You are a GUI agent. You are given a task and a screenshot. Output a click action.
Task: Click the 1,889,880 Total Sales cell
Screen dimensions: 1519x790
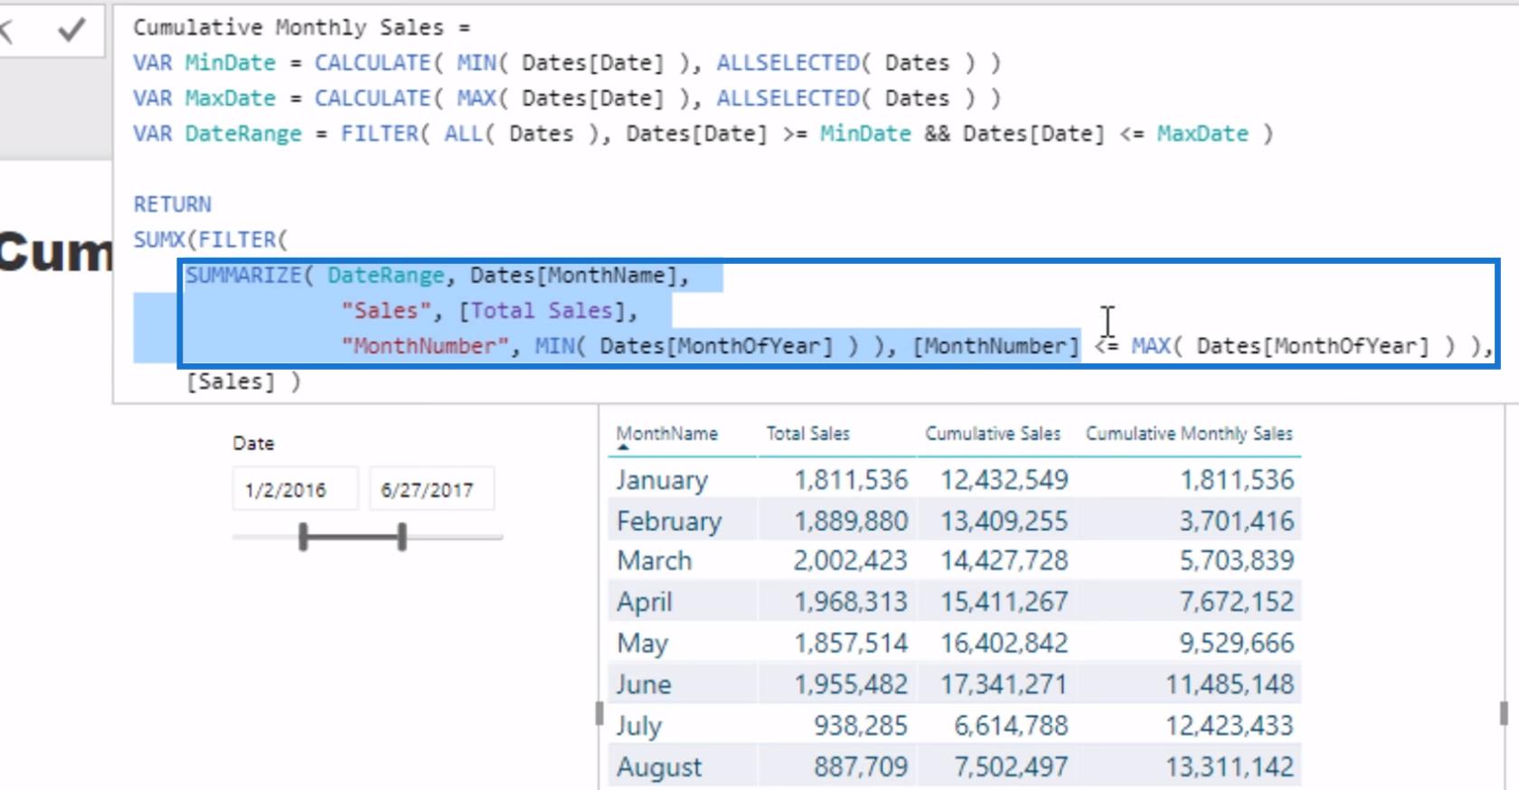(851, 522)
